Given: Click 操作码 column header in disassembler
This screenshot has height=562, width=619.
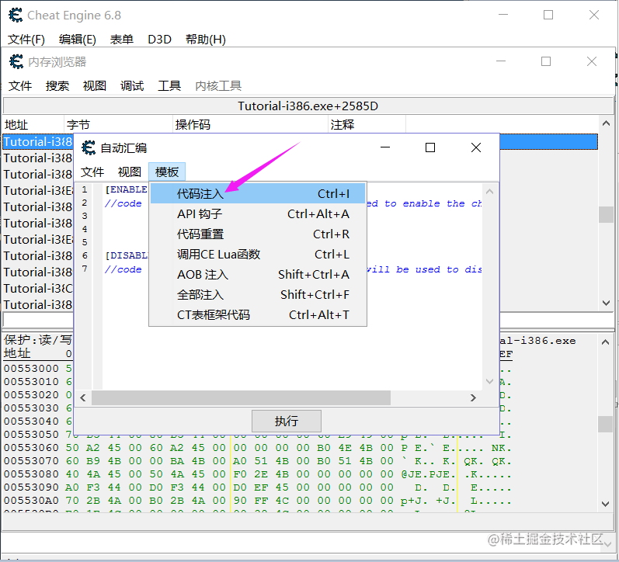Looking at the screenshot, I should [251, 125].
